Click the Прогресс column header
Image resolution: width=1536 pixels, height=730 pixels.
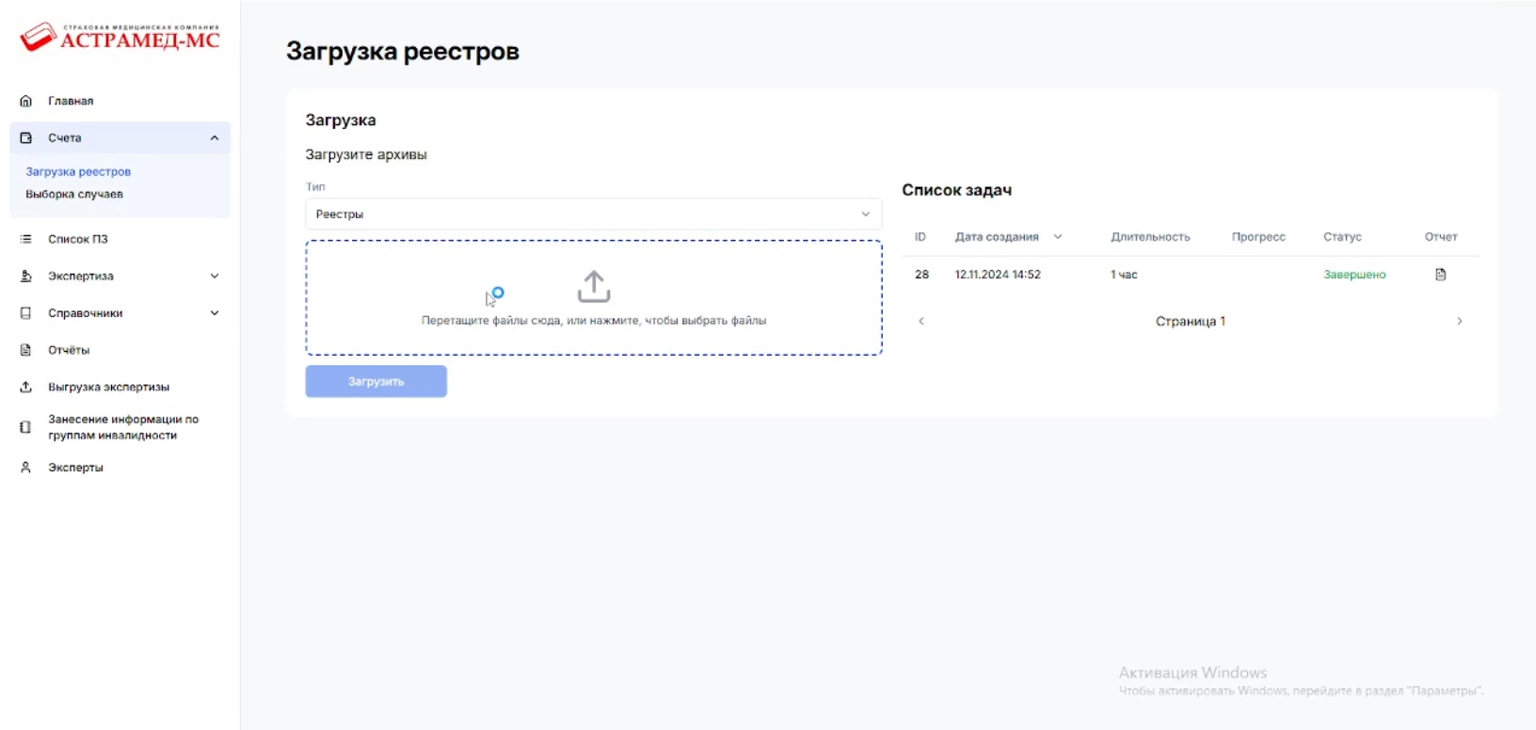1258,237
